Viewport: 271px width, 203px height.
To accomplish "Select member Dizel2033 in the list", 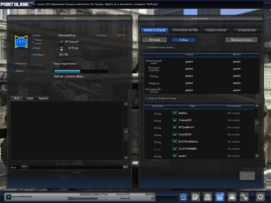I will [x=199, y=135].
